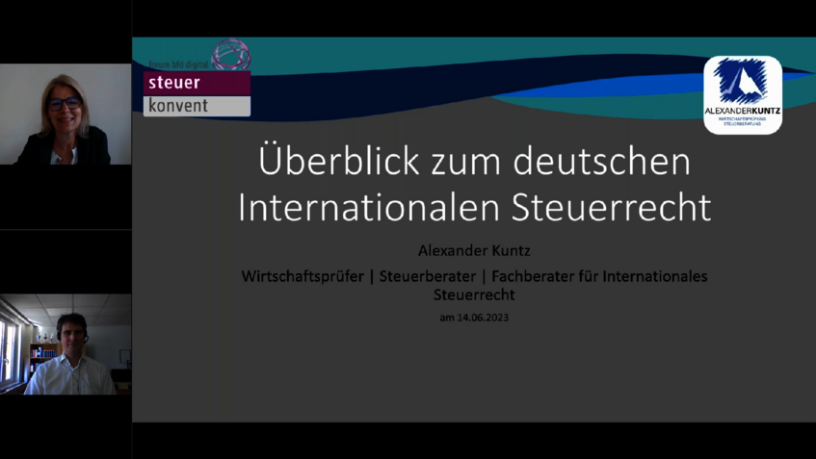Select the blonde woman's video thumbnail
Viewport: 816px width, 459px height.
(x=66, y=115)
